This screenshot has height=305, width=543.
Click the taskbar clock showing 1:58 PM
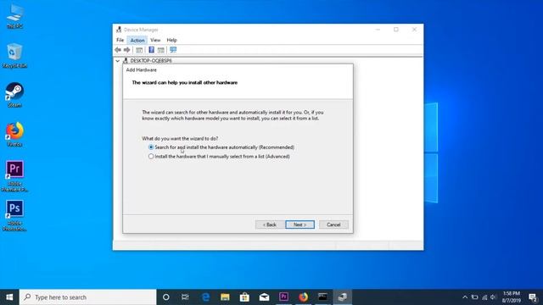click(x=512, y=297)
